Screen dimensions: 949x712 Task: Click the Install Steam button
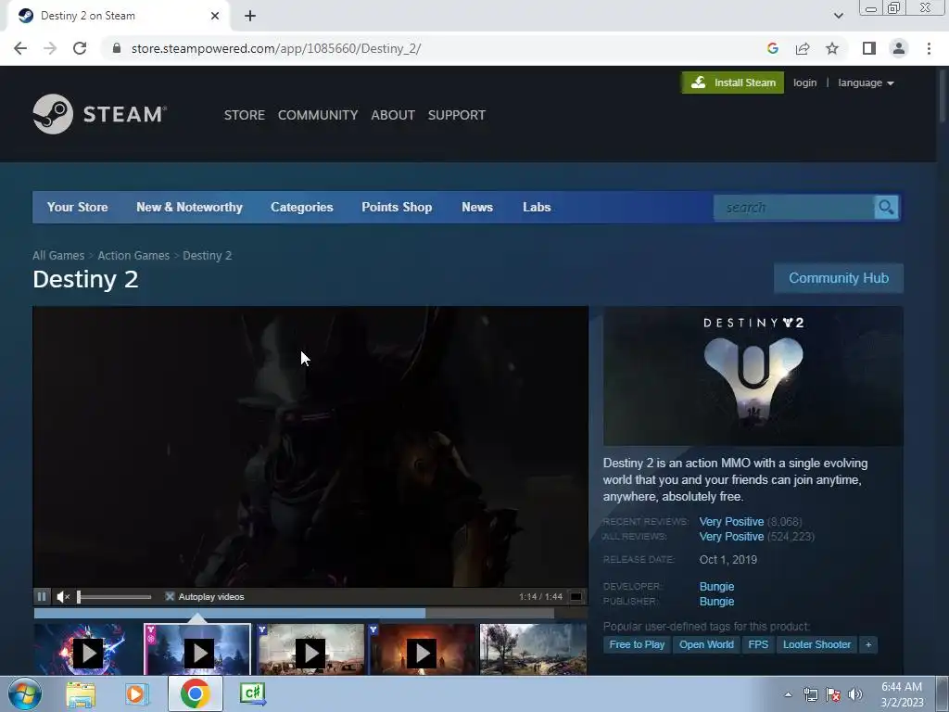pyautogui.click(x=733, y=83)
